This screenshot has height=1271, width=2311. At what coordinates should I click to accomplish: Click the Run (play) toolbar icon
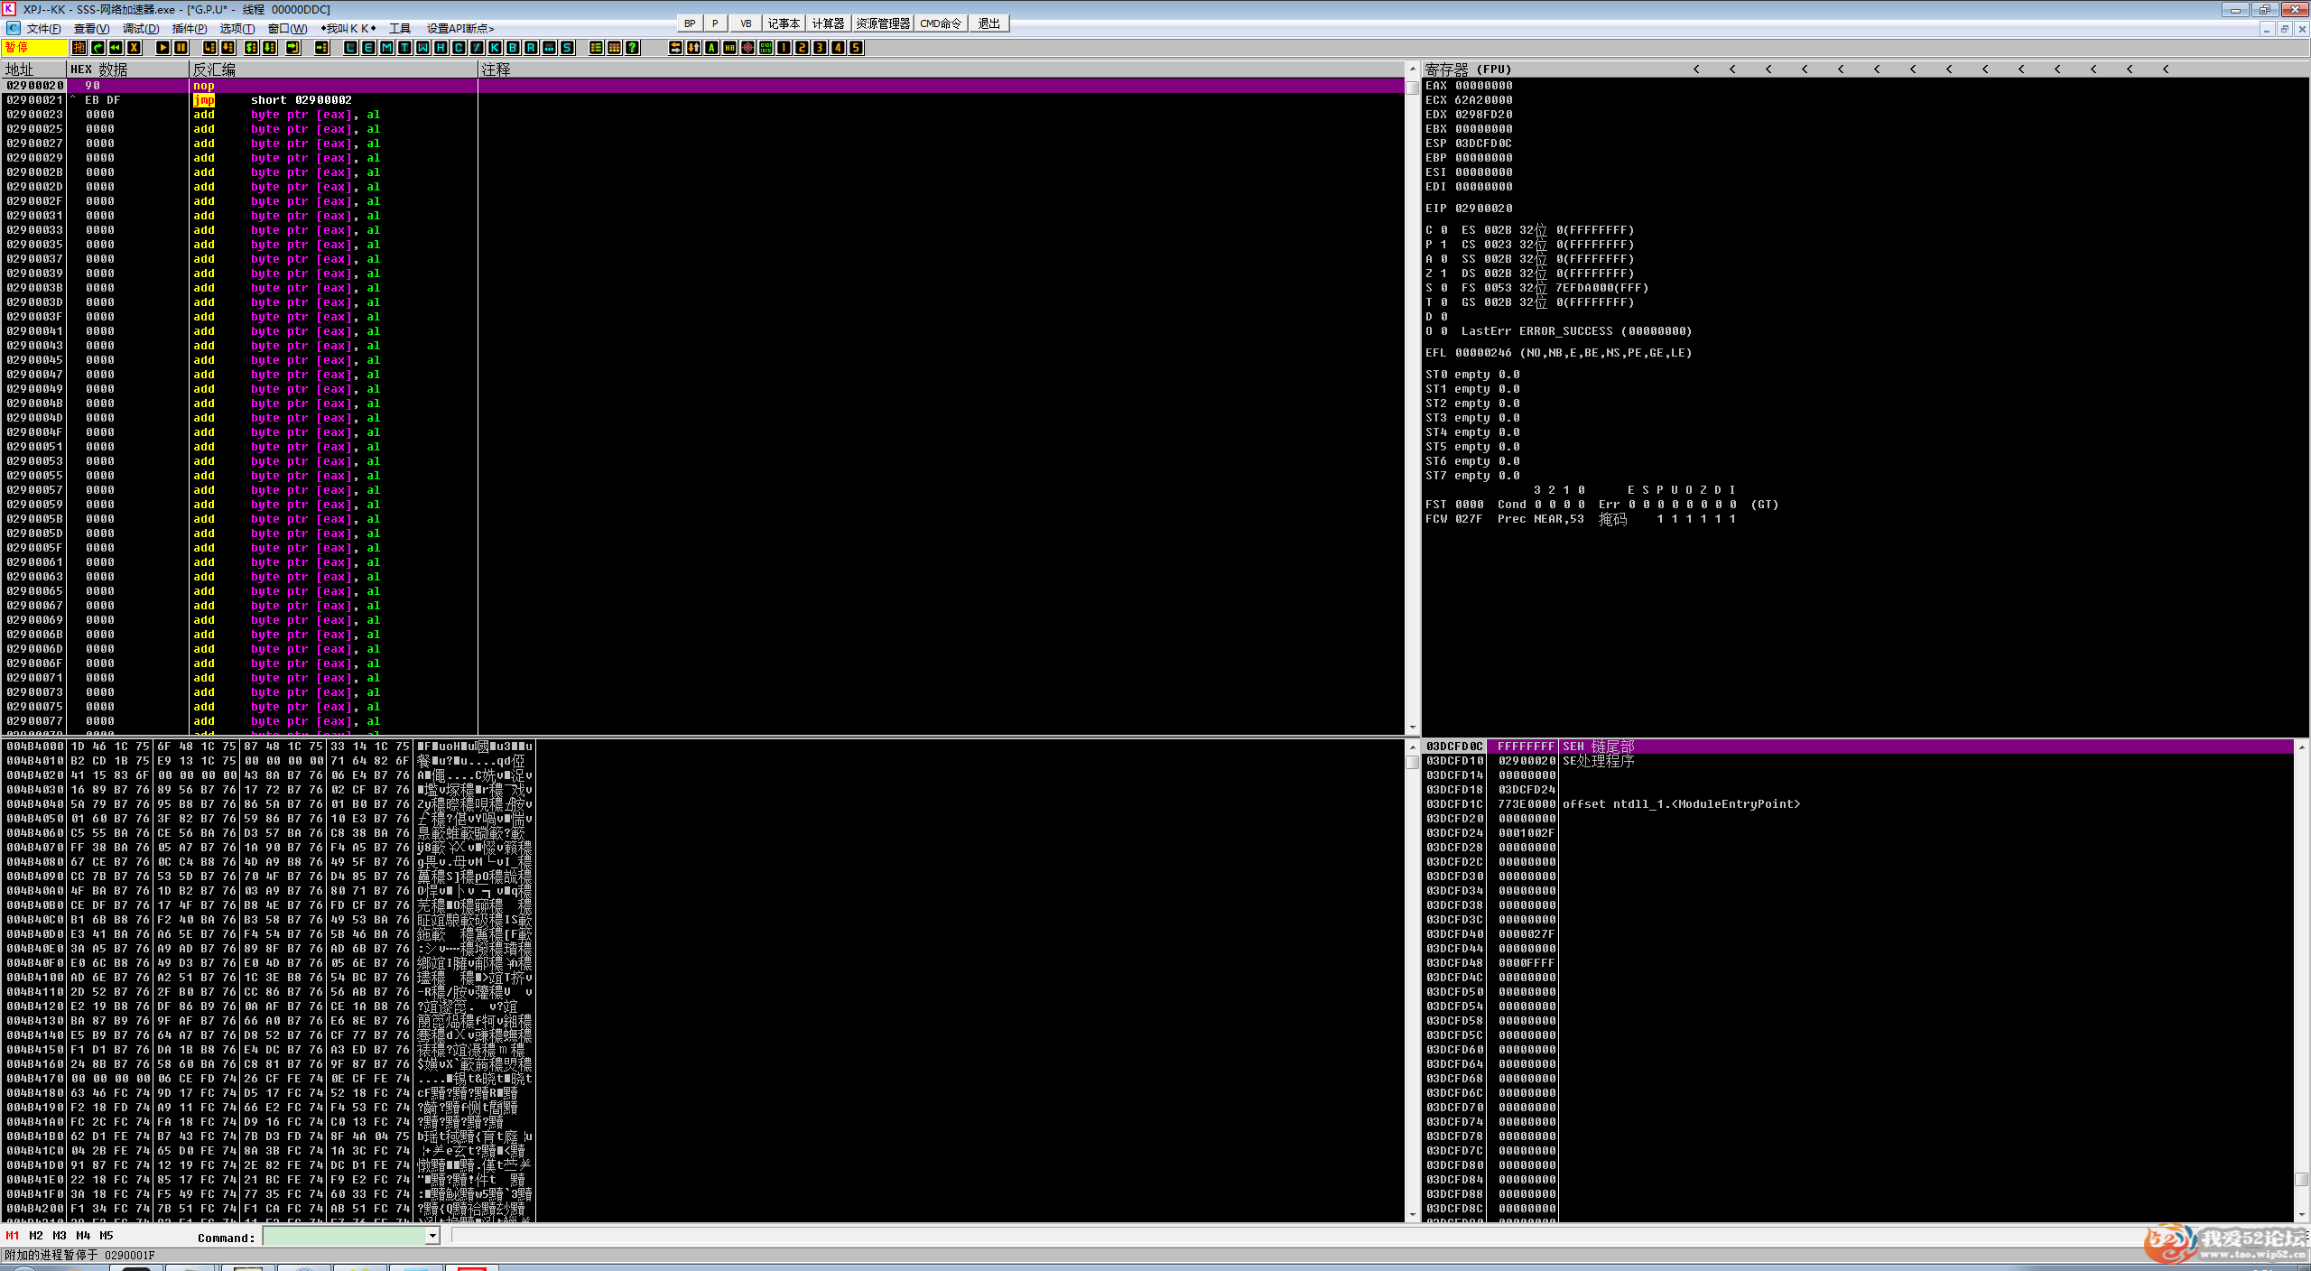(x=162, y=47)
